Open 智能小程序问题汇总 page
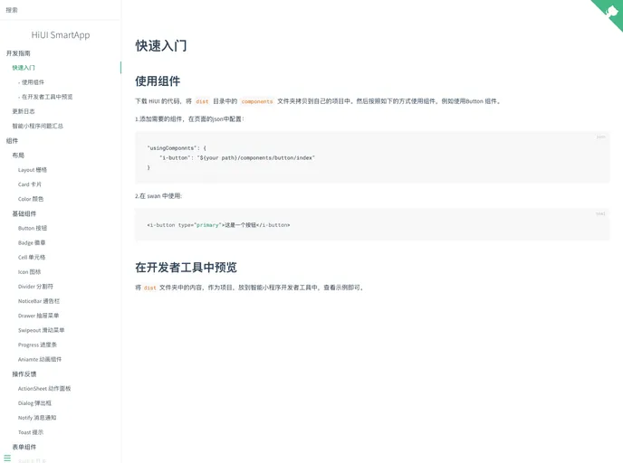 (x=38, y=127)
